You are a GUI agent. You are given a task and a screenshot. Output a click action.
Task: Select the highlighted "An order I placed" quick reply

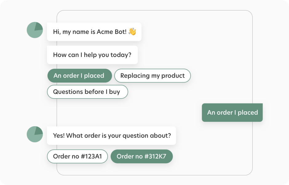(x=79, y=76)
